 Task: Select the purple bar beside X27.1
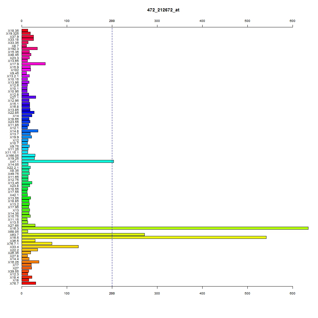tap(29, 97)
